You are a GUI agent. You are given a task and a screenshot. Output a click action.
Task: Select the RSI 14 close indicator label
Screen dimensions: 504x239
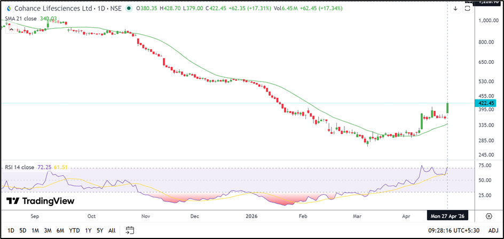point(19,167)
